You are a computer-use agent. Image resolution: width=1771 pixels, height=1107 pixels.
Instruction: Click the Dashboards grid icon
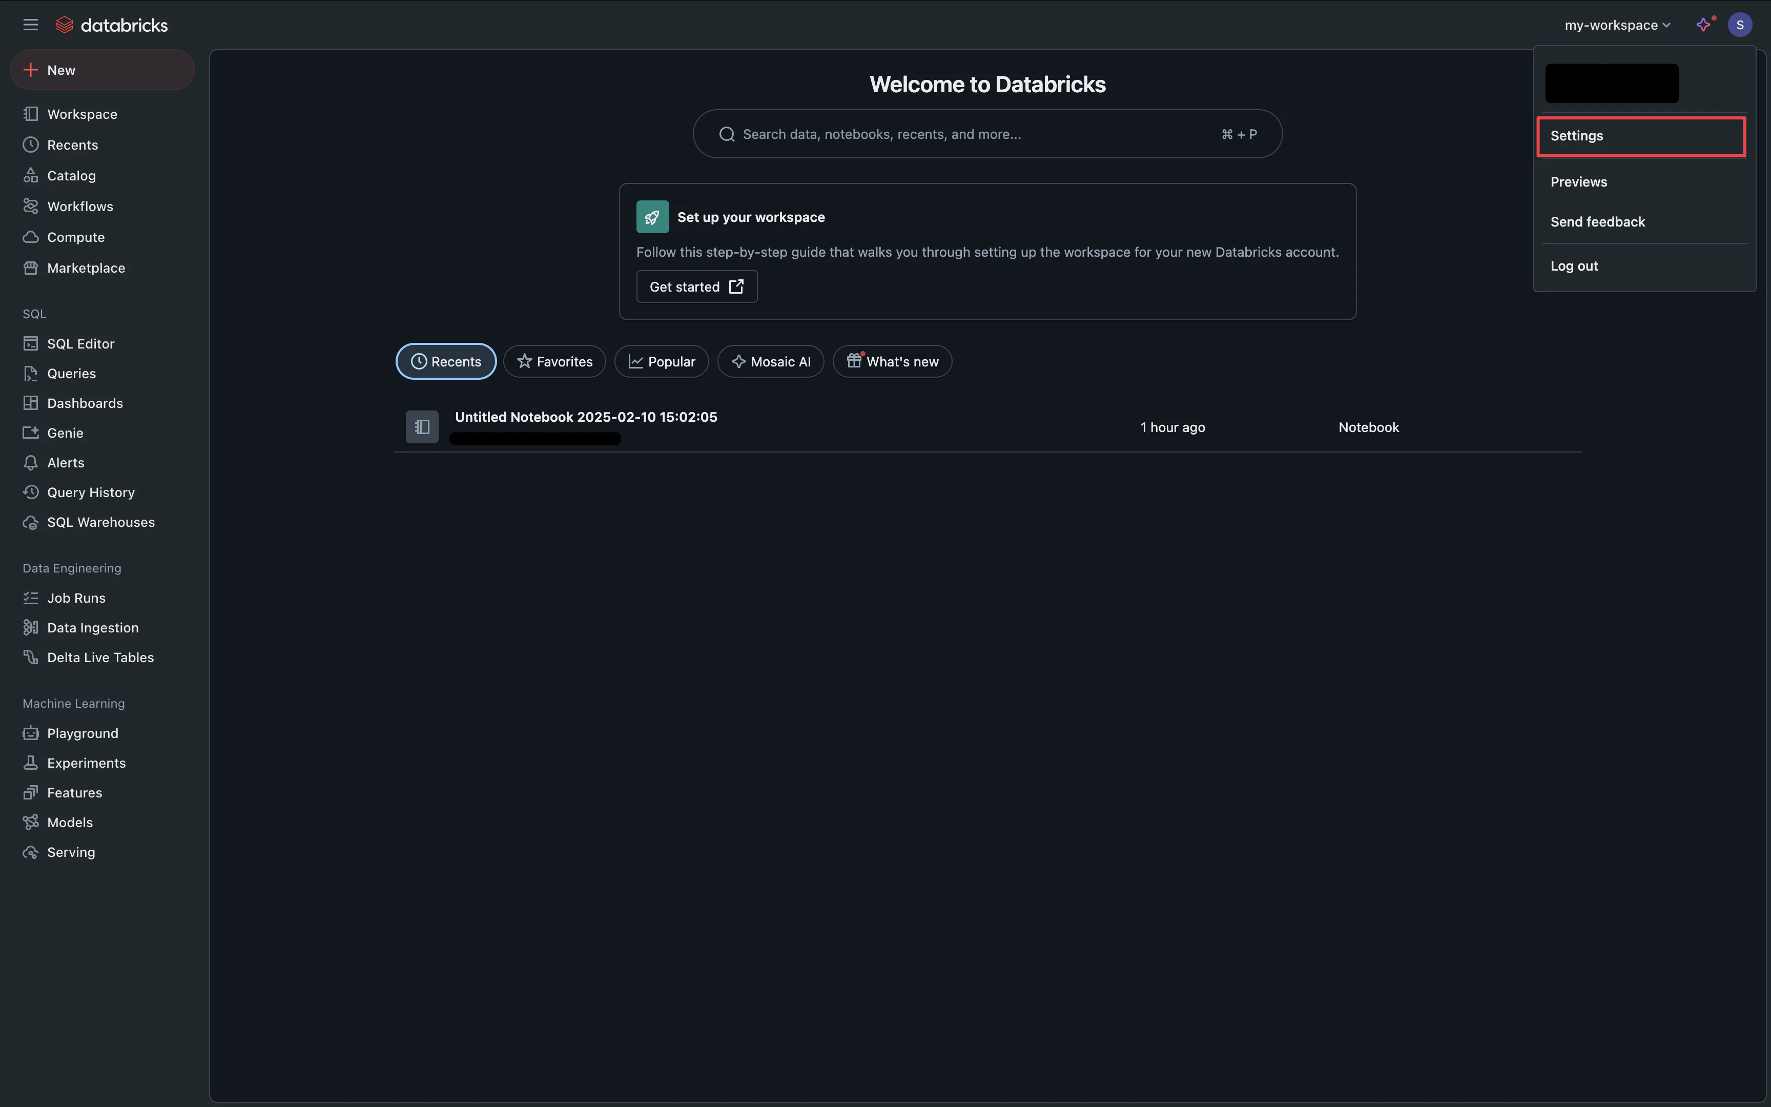[x=31, y=403]
